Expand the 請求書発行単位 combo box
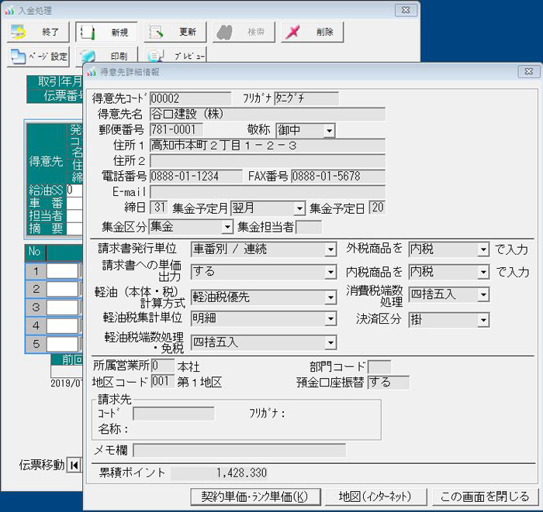Screen dimensions: 543x512 click(330, 249)
